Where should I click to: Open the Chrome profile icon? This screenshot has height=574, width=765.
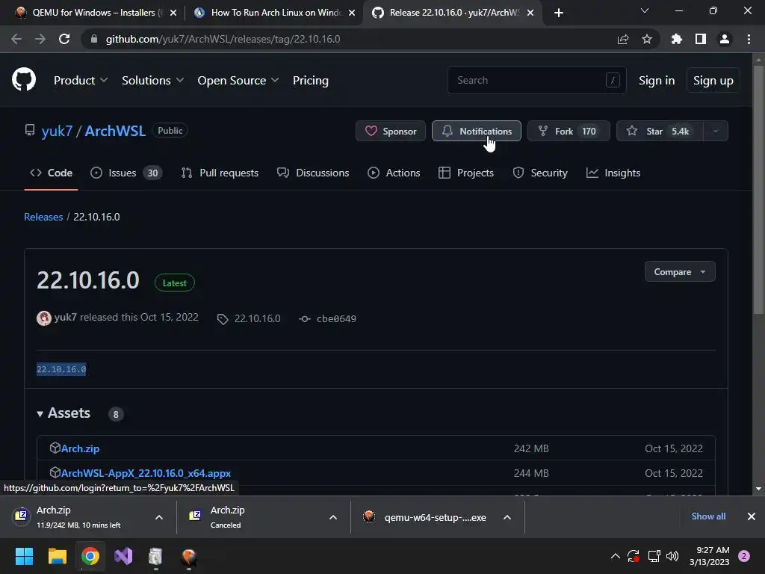pyautogui.click(x=725, y=39)
